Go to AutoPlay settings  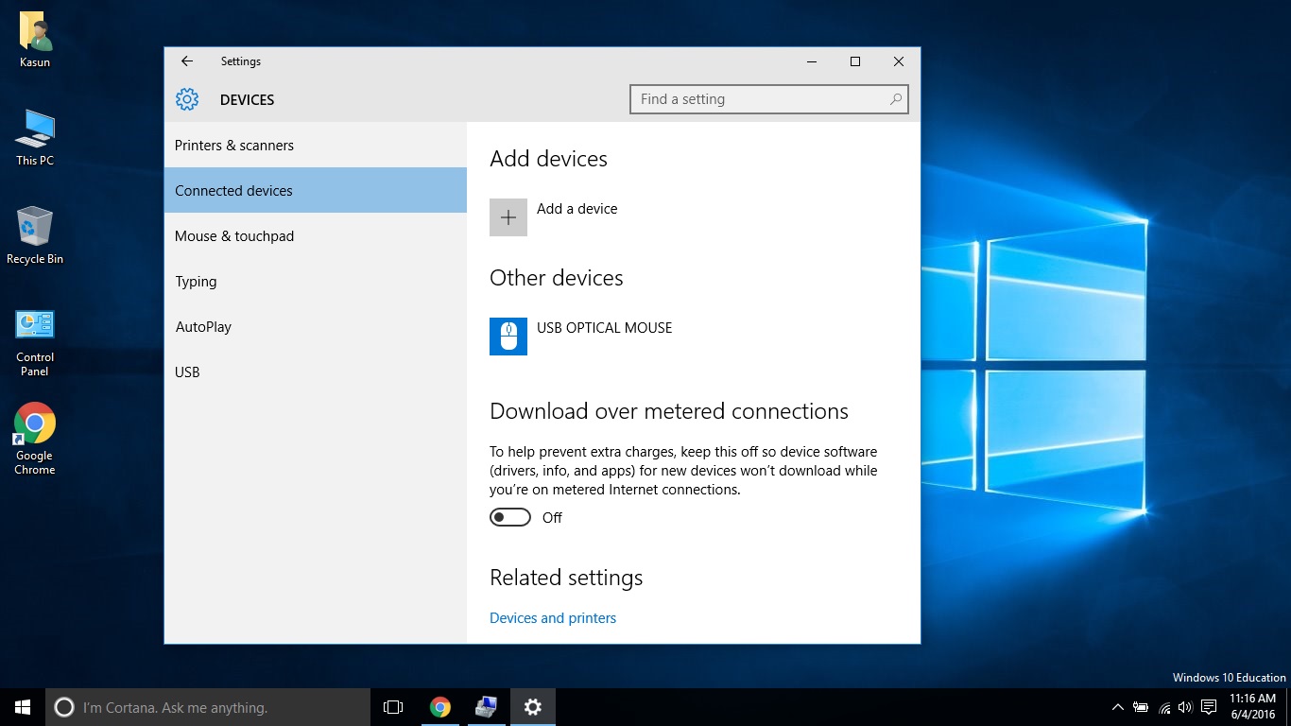pos(203,327)
